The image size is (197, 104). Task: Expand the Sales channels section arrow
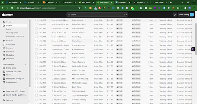[25, 64]
